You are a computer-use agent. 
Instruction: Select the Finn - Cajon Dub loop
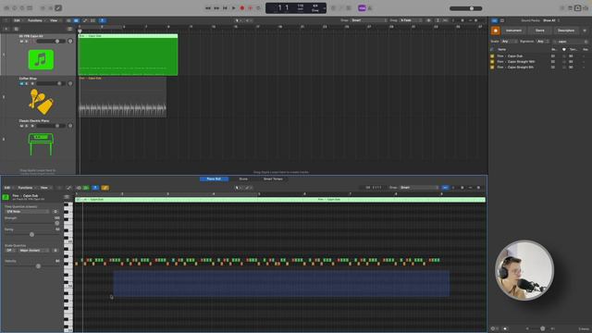pyautogui.click(x=539, y=55)
